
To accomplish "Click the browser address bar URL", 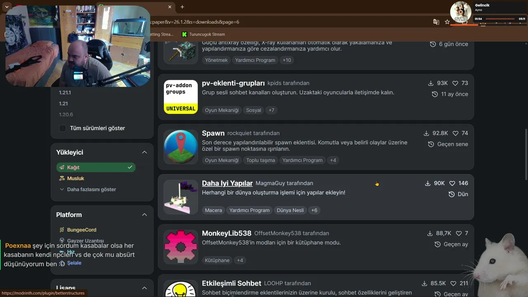I will [194, 22].
